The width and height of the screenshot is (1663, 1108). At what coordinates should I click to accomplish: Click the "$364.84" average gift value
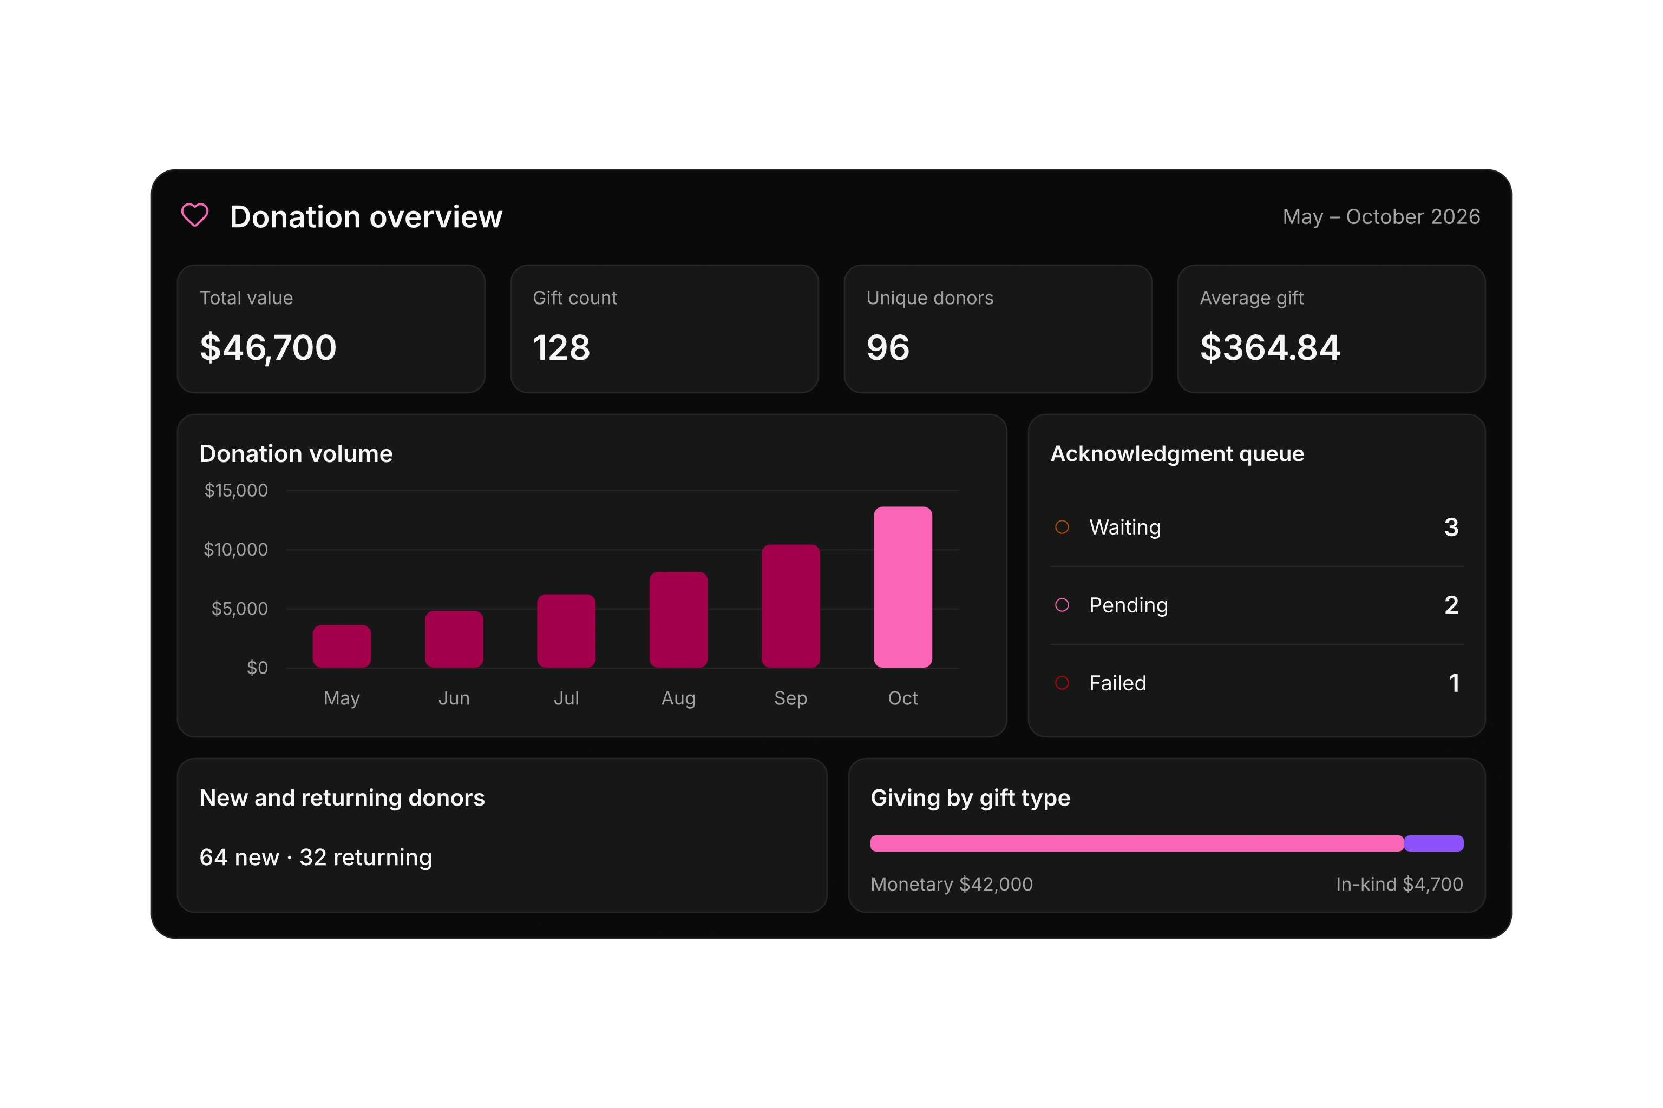click(x=1270, y=348)
